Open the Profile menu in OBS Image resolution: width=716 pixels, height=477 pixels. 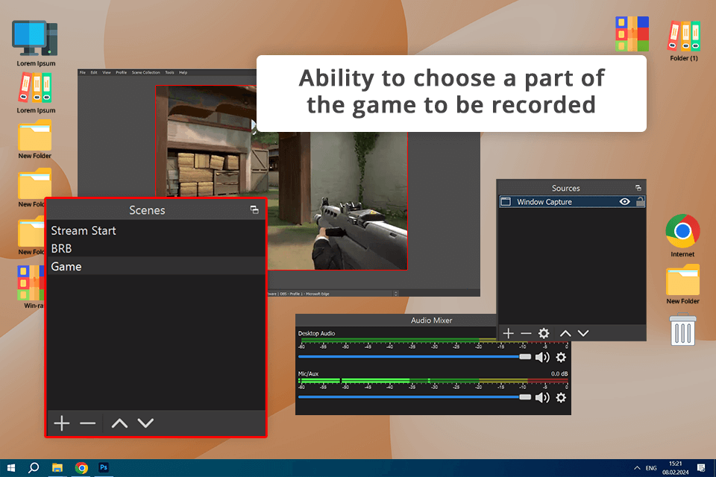[121, 72]
